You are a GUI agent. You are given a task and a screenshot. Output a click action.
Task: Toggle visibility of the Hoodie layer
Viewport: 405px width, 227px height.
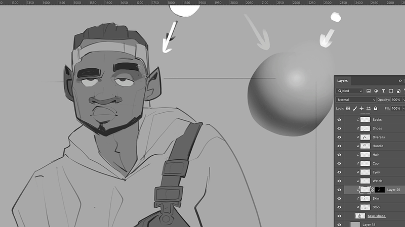[x=339, y=146]
